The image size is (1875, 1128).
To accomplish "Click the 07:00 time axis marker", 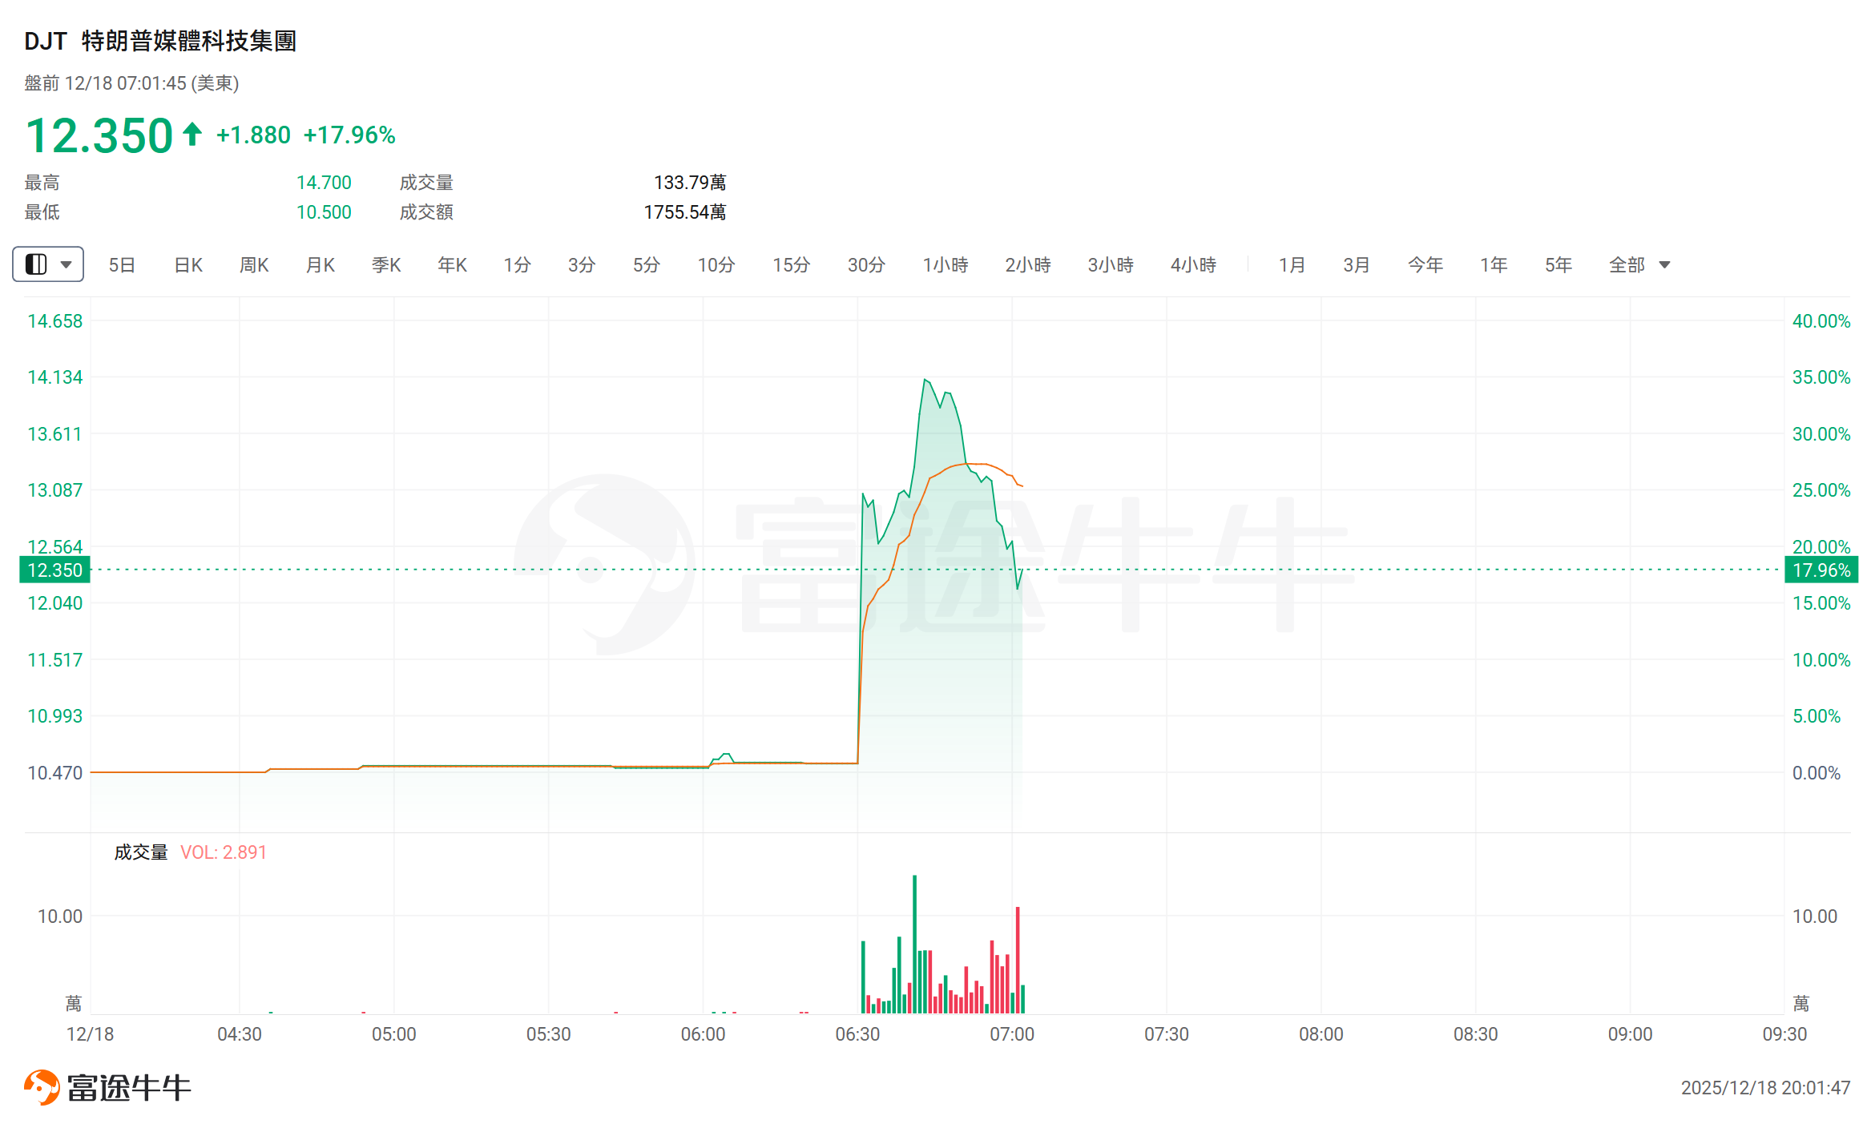I will tap(1012, 1034).
